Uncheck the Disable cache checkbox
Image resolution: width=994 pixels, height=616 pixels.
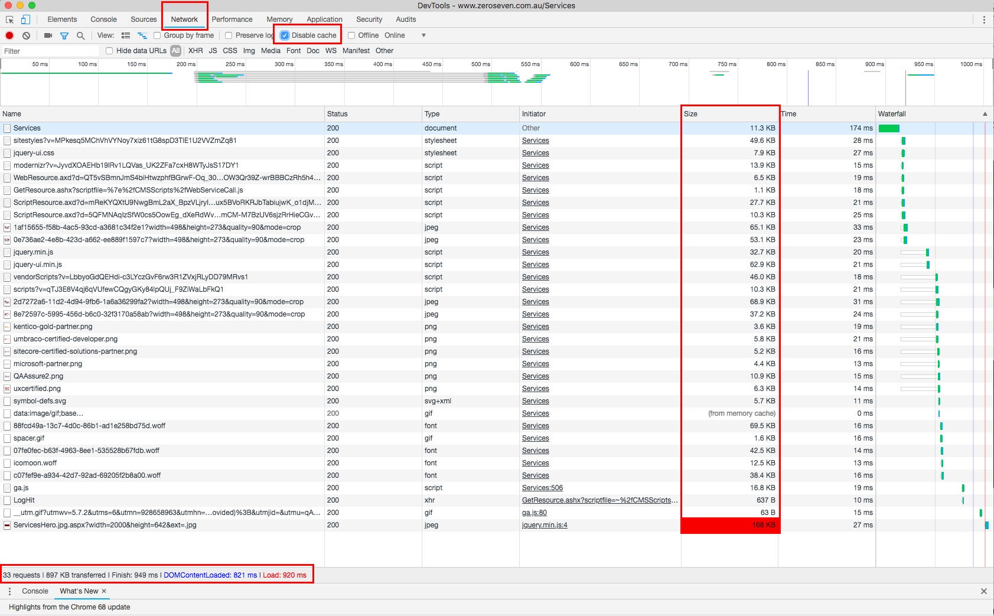point(285,35)
